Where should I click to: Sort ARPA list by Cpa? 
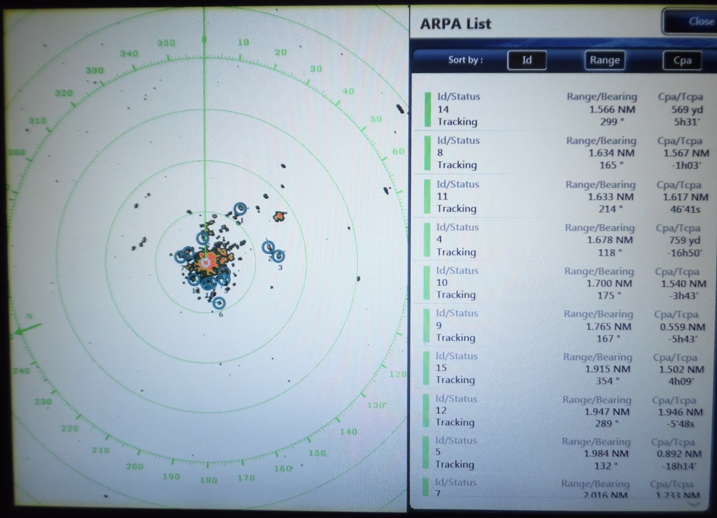point(682,61)
